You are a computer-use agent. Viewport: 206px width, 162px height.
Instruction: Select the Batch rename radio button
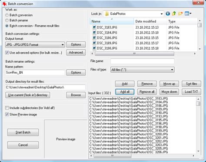coord(7,20)
